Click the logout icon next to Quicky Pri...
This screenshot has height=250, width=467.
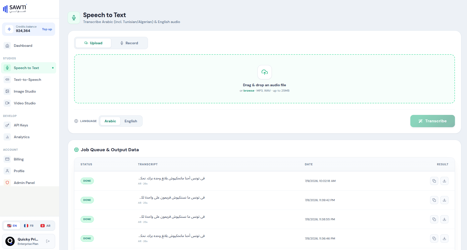(x=48, y=241)
